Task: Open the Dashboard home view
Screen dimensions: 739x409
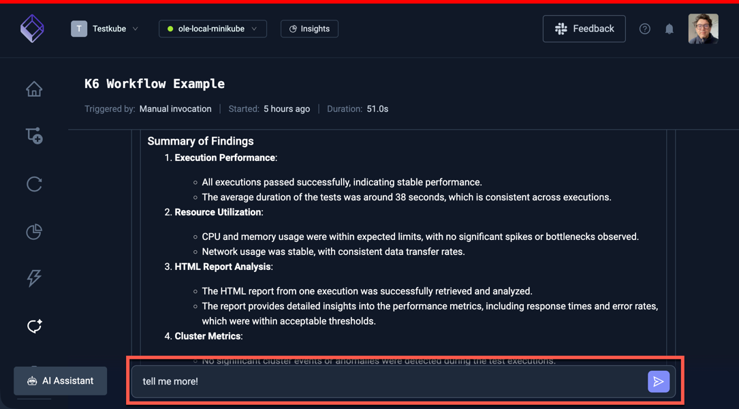Action: click(34, 89)
